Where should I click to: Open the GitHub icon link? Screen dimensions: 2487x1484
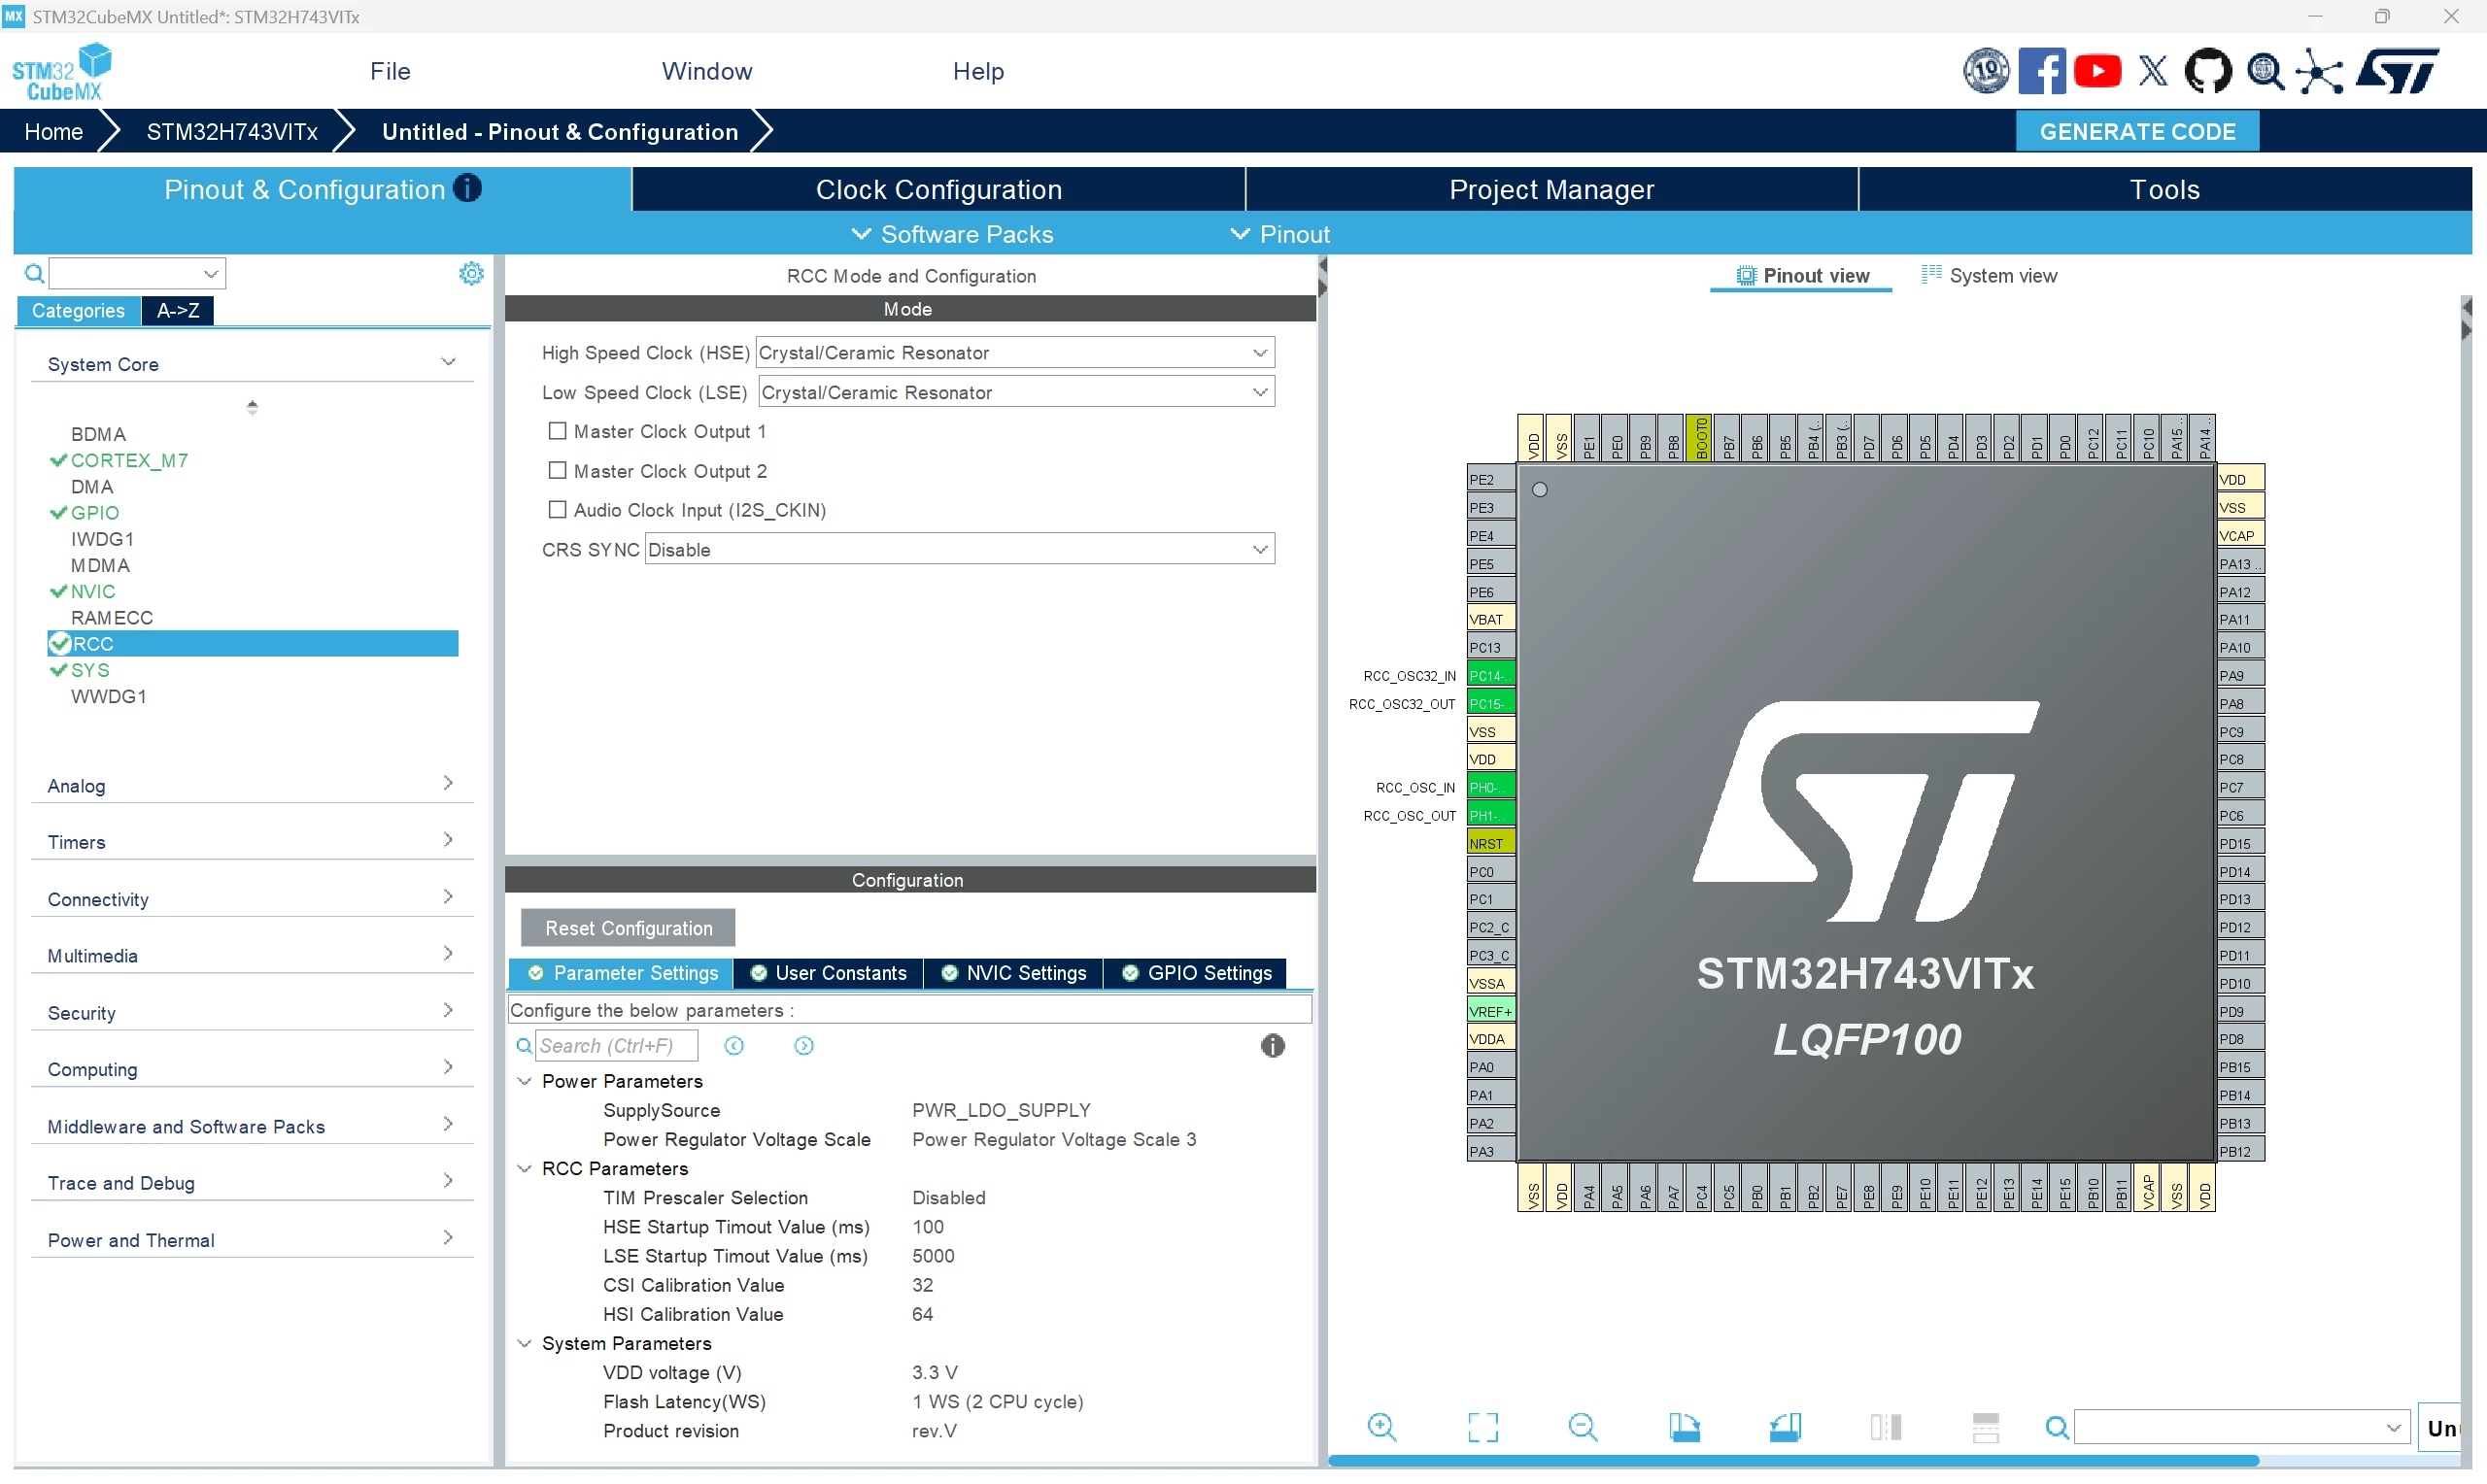tap(2207, 72)
